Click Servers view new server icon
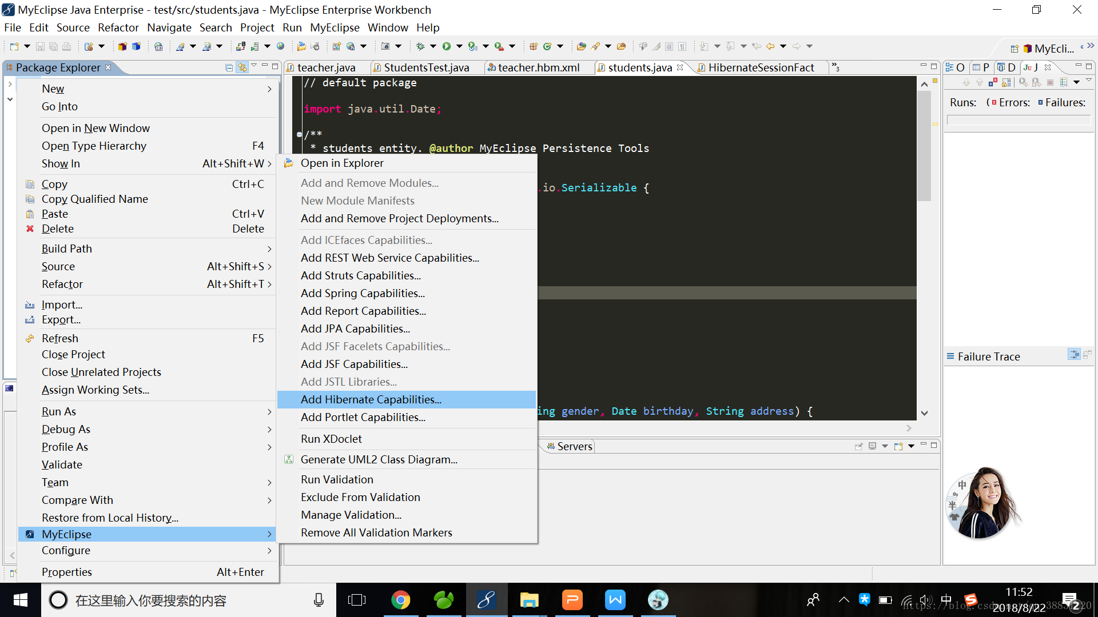This screenshot has height=617, width=1098. (898, 446)
